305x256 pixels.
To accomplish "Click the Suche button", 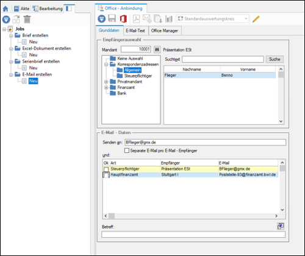I will (274, 59).
